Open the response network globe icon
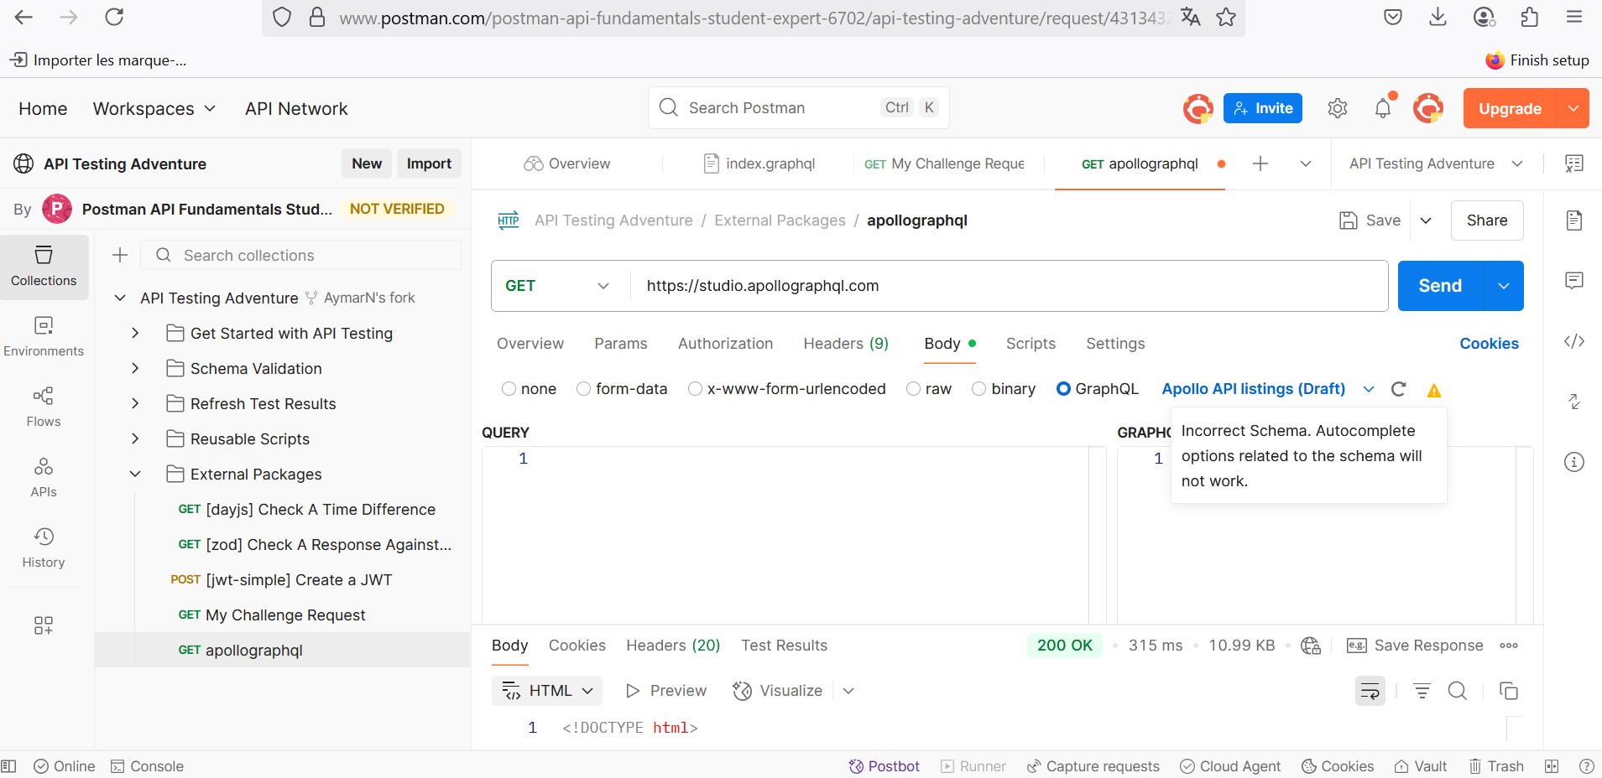Viewport: 1602px width, 778px height. coord(1311,646)
